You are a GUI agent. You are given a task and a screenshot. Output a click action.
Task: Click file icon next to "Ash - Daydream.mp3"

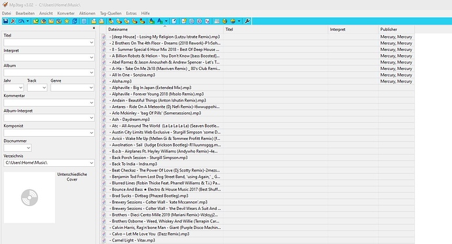(x=104, y=120)
